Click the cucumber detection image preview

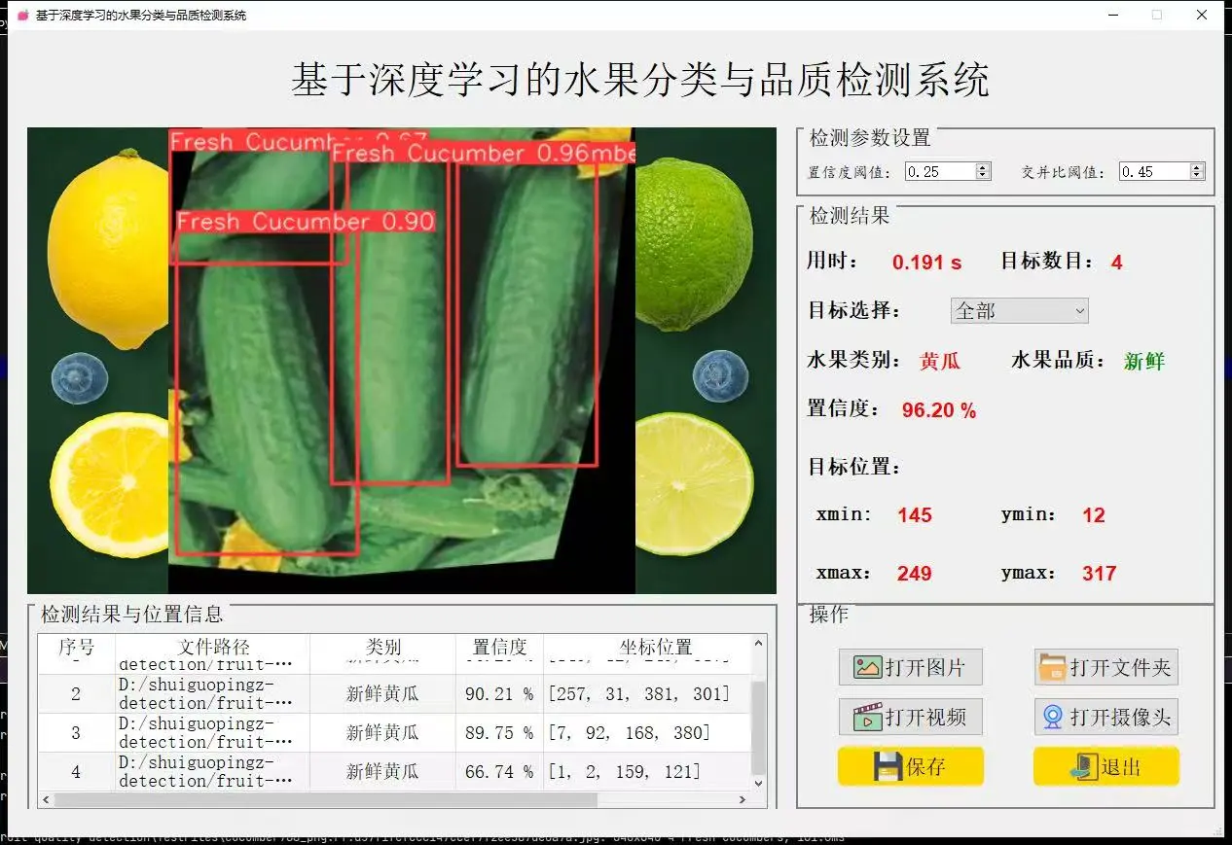pos(399,360)
